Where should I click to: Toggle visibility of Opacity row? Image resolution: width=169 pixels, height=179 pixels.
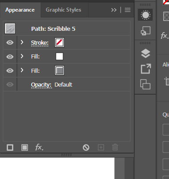click(x=10, y=84)
